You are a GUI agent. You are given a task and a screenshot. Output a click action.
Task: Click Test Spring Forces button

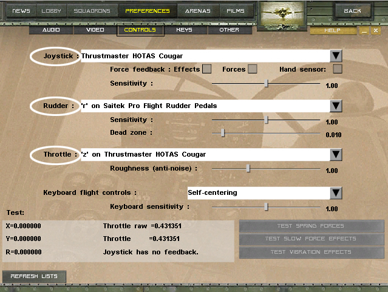coord(311,226)
